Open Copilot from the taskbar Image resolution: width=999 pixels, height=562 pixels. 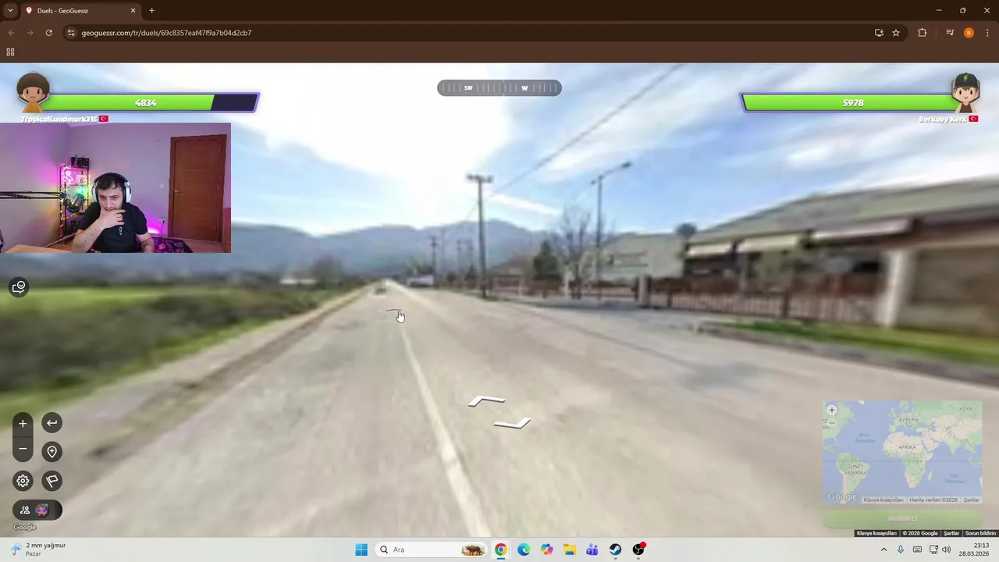coord(546,550)
